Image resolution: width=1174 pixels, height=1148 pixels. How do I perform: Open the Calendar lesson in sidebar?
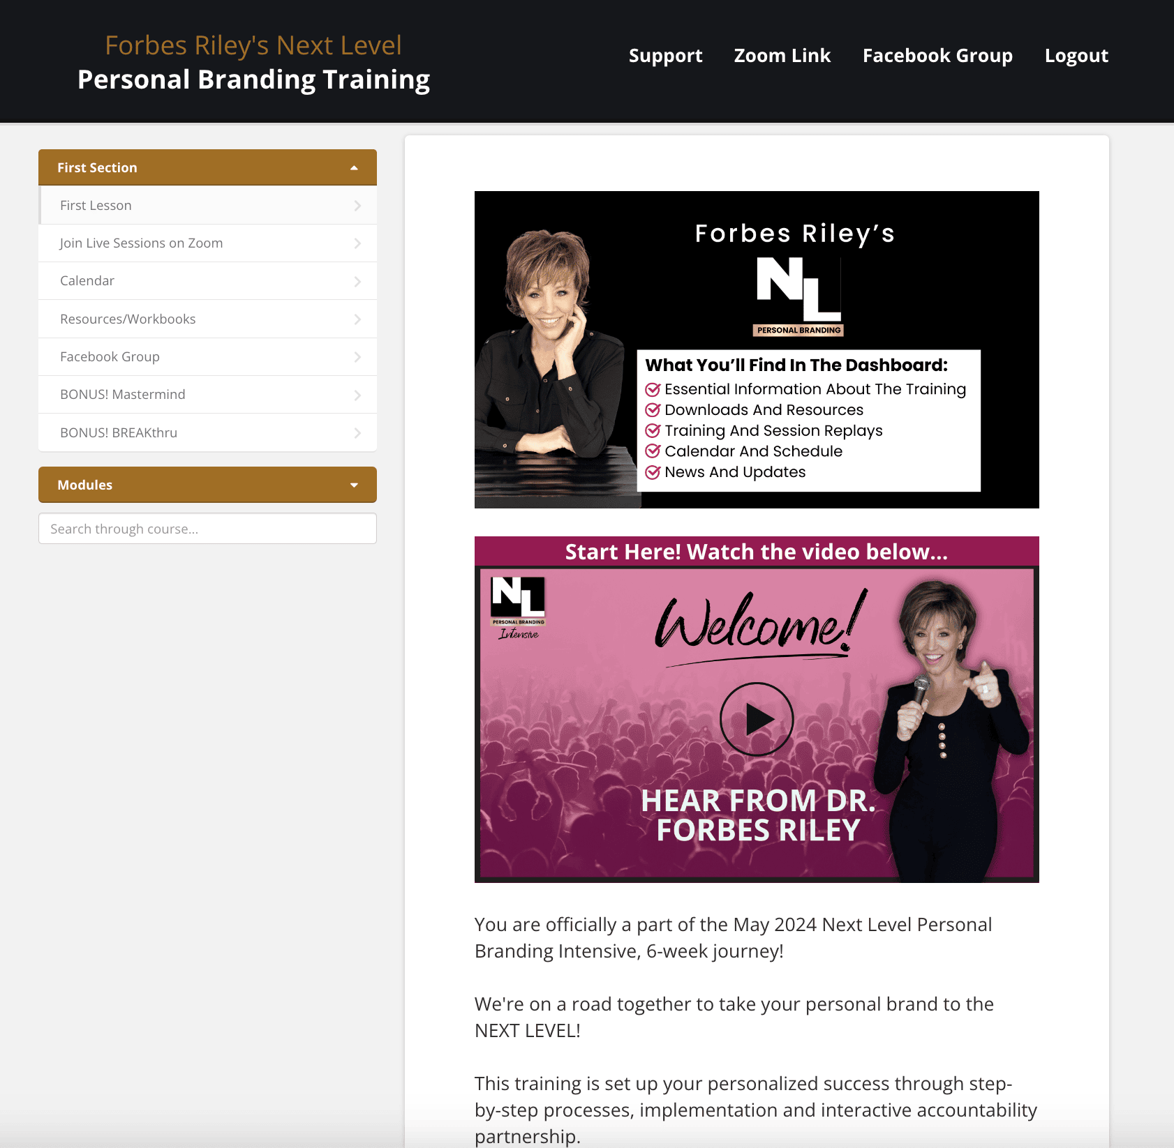[x=207, y=281]
